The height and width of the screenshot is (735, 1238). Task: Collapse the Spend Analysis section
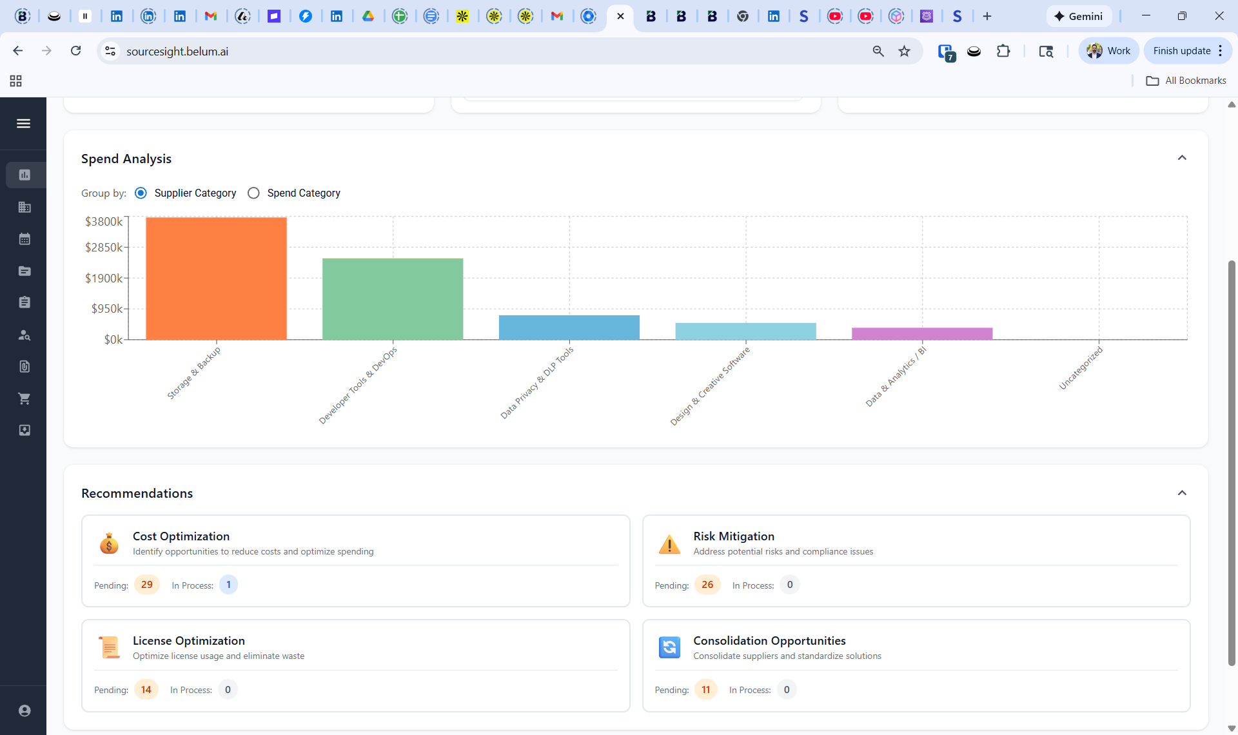point(1183,157)
